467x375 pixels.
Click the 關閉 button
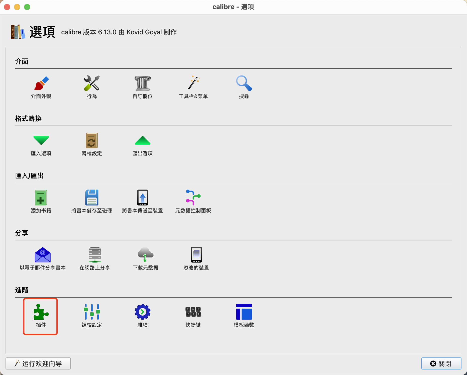441,363
